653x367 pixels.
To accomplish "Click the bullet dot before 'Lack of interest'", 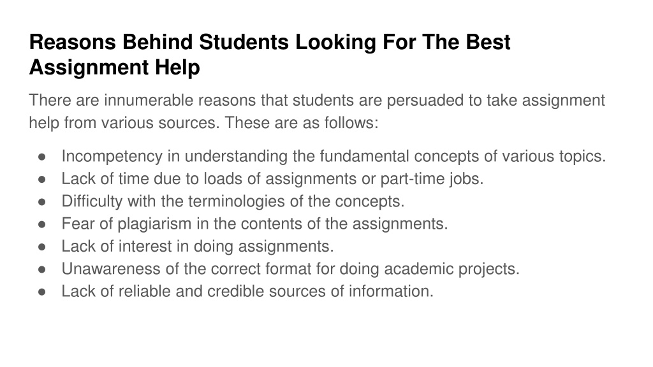I will click(x=41, y=247).
